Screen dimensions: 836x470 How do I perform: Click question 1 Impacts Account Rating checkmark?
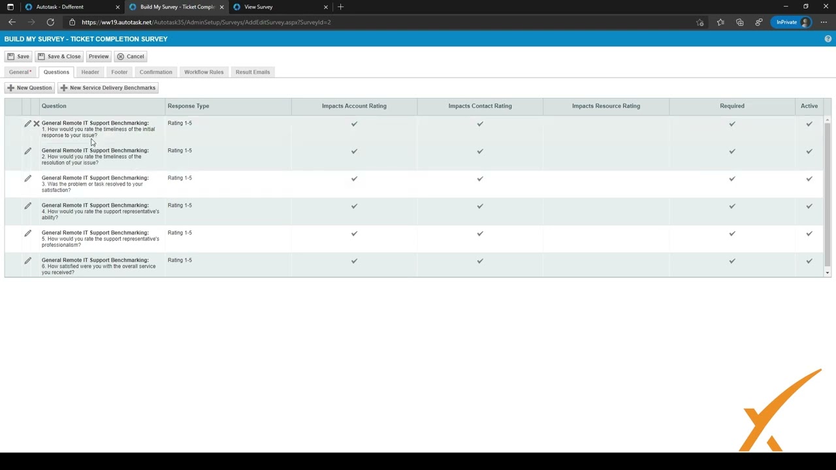(x=354, y=123)
